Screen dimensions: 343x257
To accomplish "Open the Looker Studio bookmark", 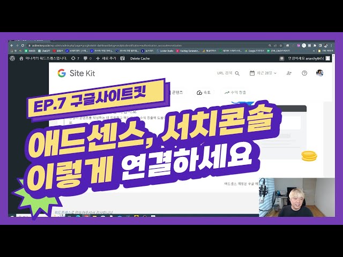I will [x=165, y=51].
